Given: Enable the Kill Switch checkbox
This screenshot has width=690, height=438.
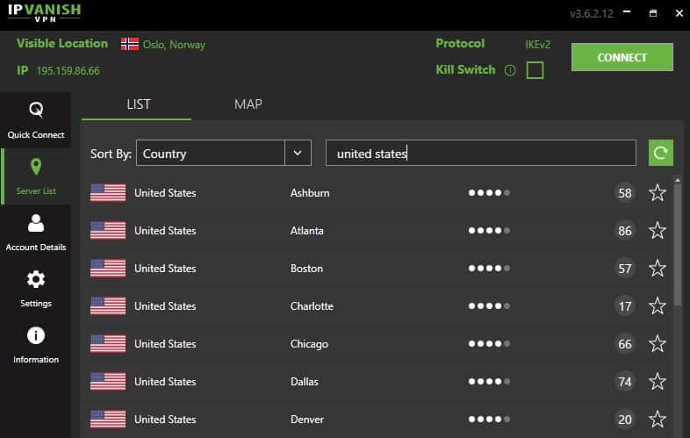Looking at the screenshot, I should click(535, 70).
